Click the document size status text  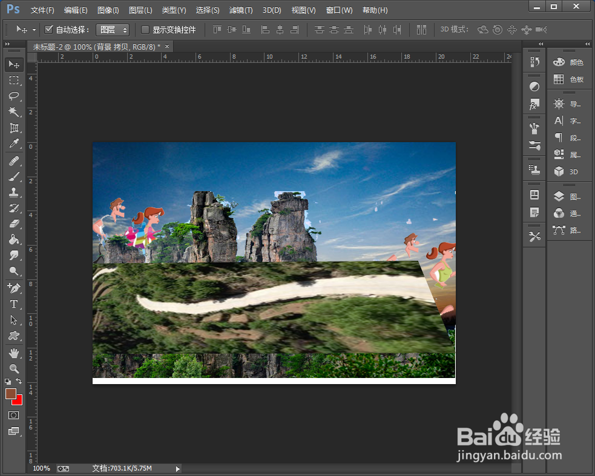122,468
